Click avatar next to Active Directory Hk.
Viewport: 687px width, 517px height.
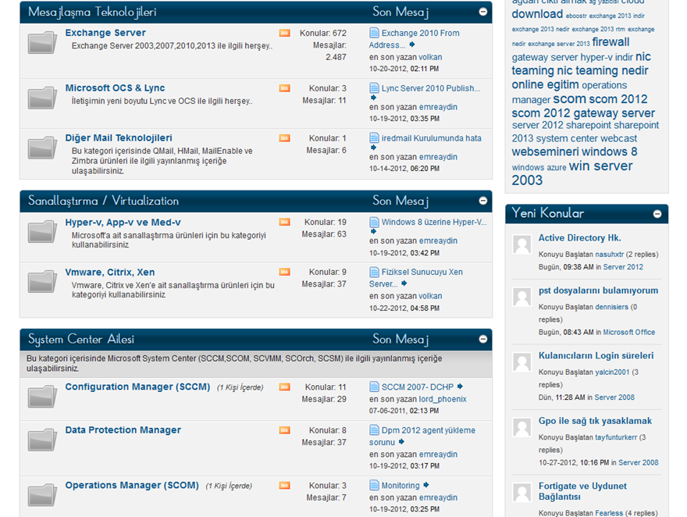pos(521,244)
